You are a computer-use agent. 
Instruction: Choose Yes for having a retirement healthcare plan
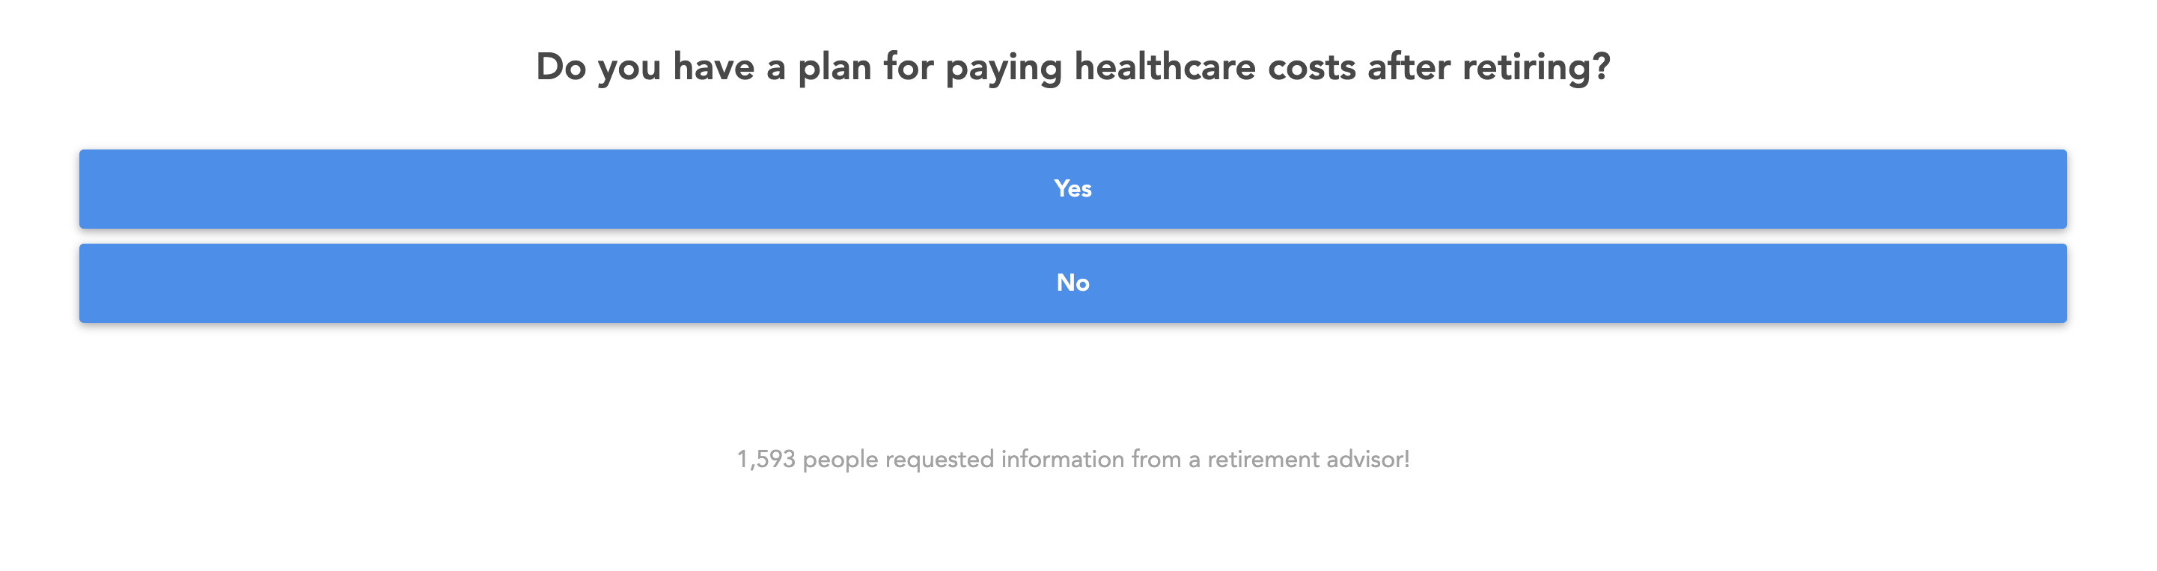[x=1073, y=189]
